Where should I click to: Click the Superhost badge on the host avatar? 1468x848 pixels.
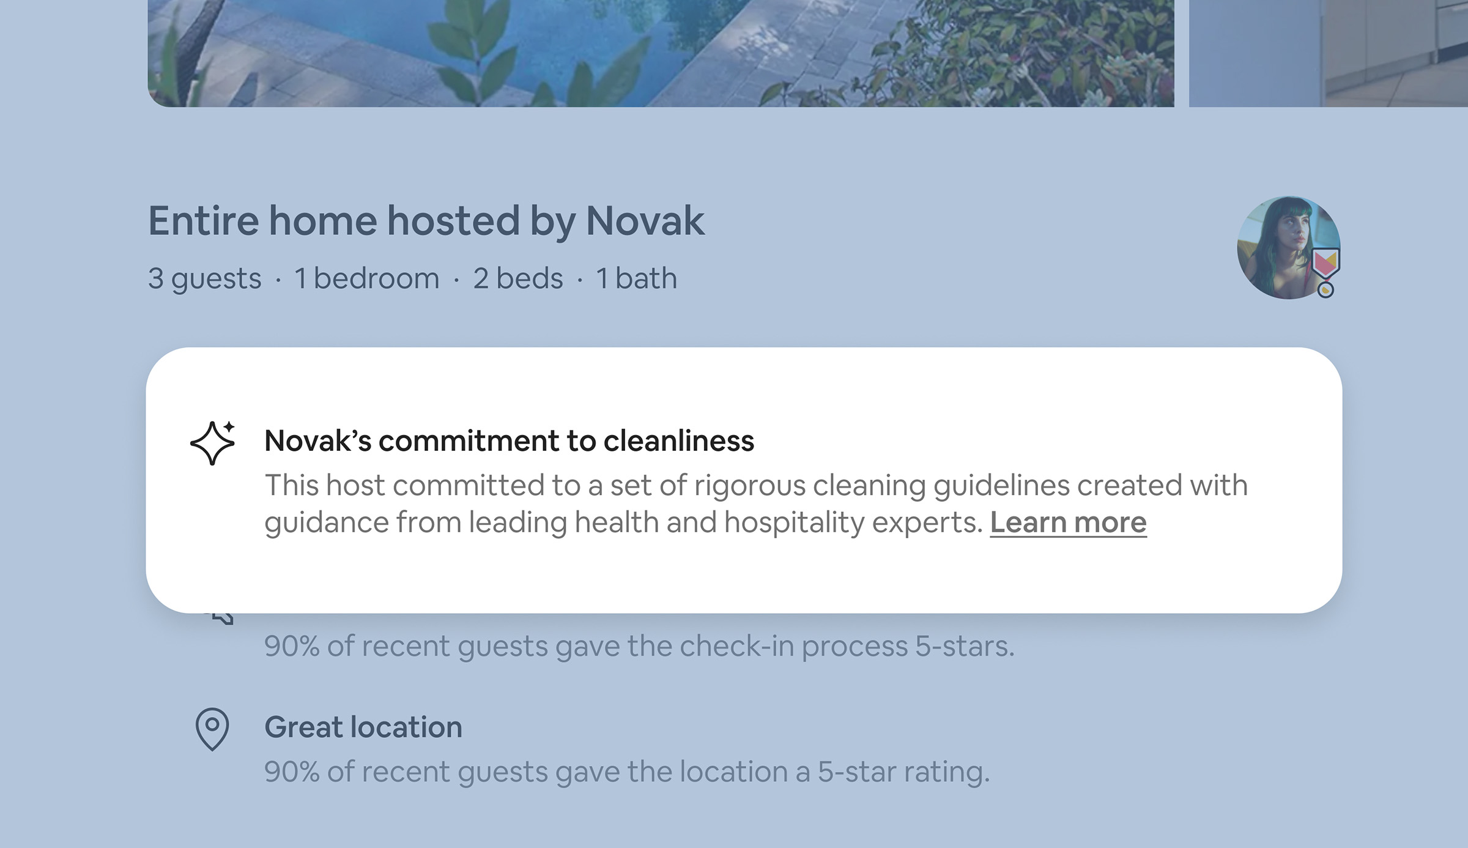pos(1325,263)
